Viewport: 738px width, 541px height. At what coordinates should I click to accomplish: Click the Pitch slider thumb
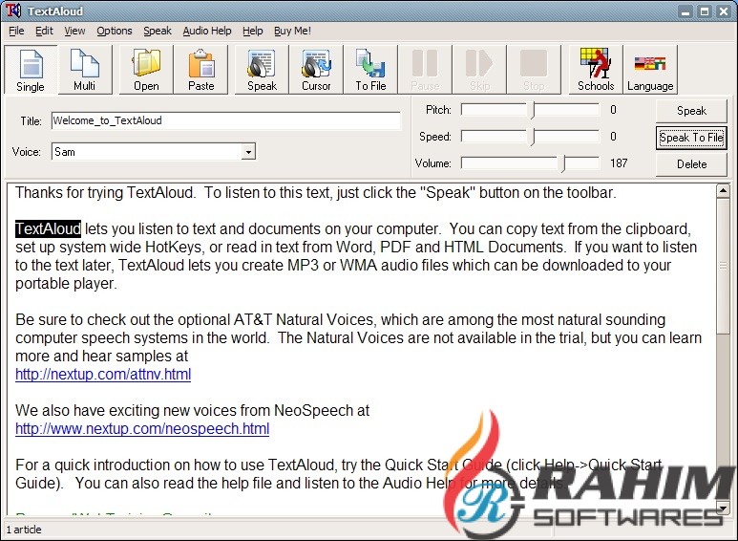(x=533, y=110)
